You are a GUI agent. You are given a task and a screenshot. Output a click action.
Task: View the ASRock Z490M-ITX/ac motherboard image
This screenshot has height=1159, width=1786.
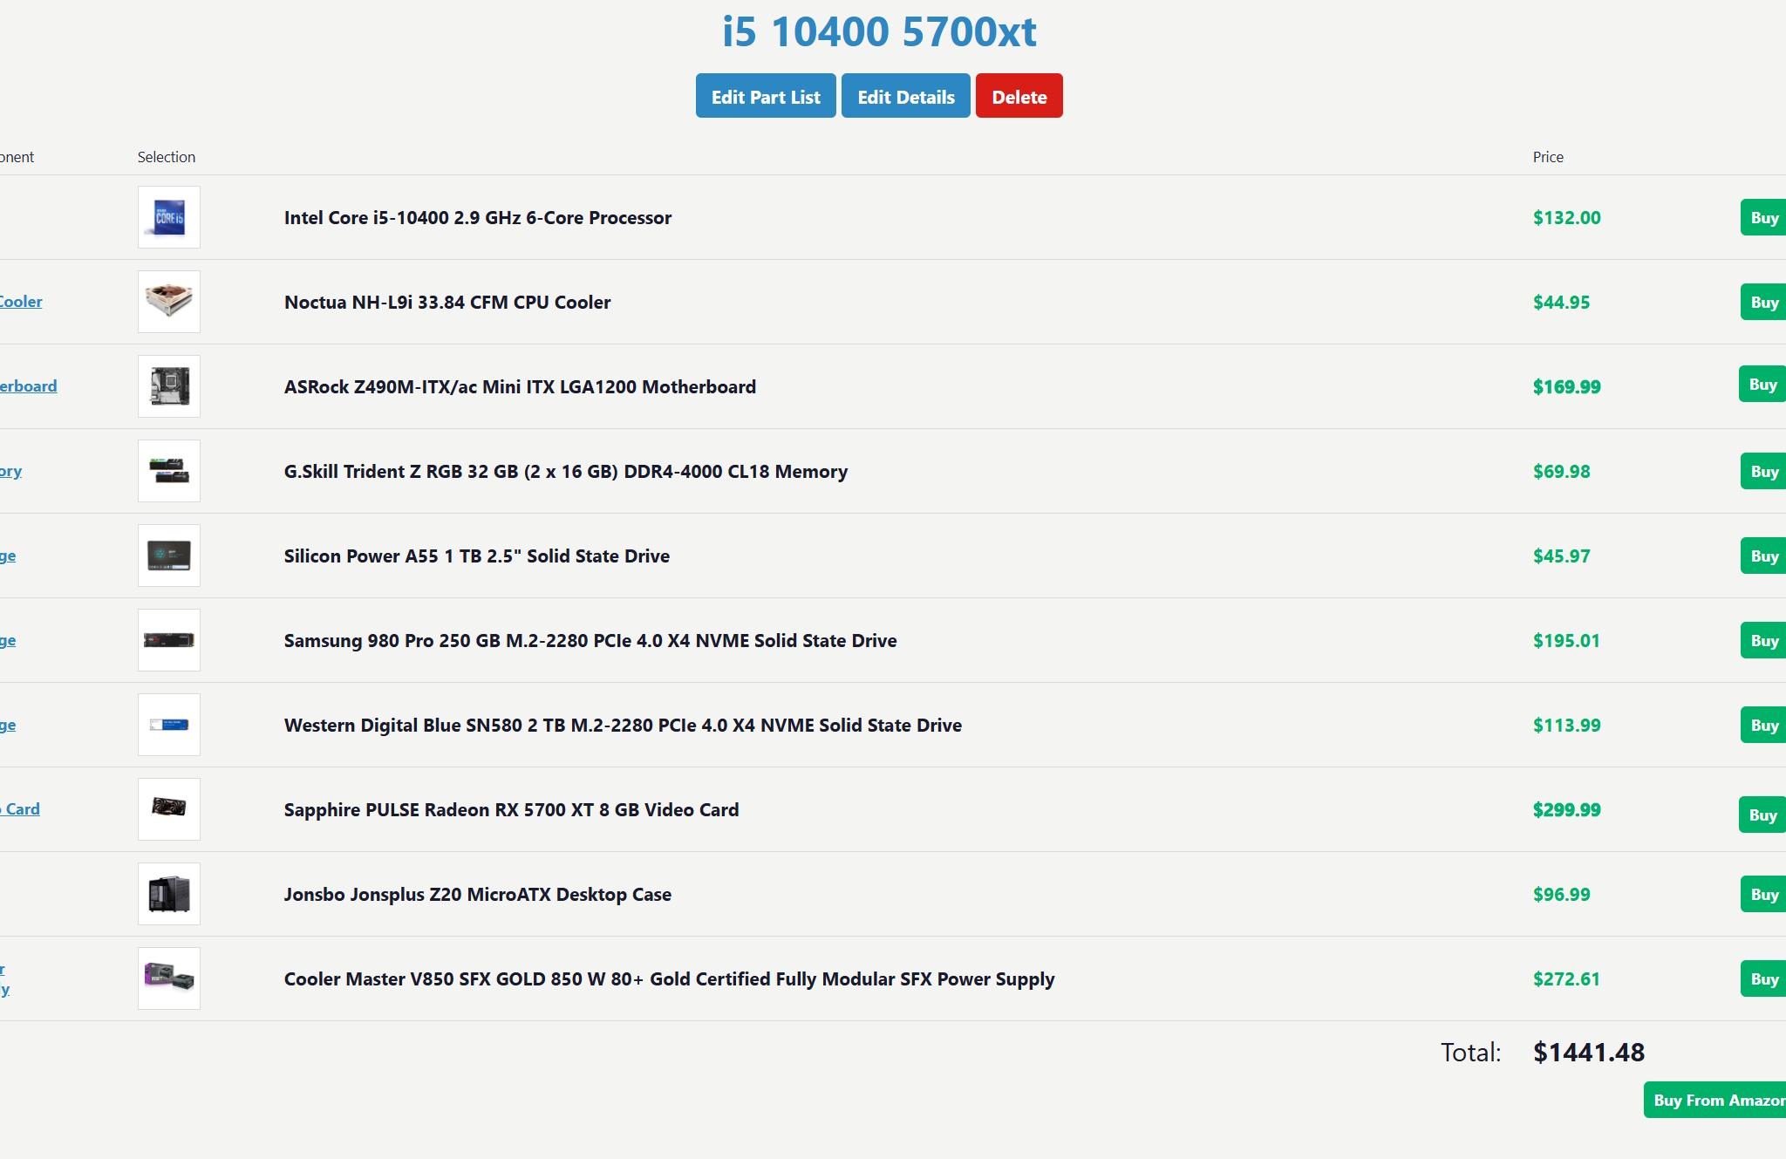click(169, 386)
